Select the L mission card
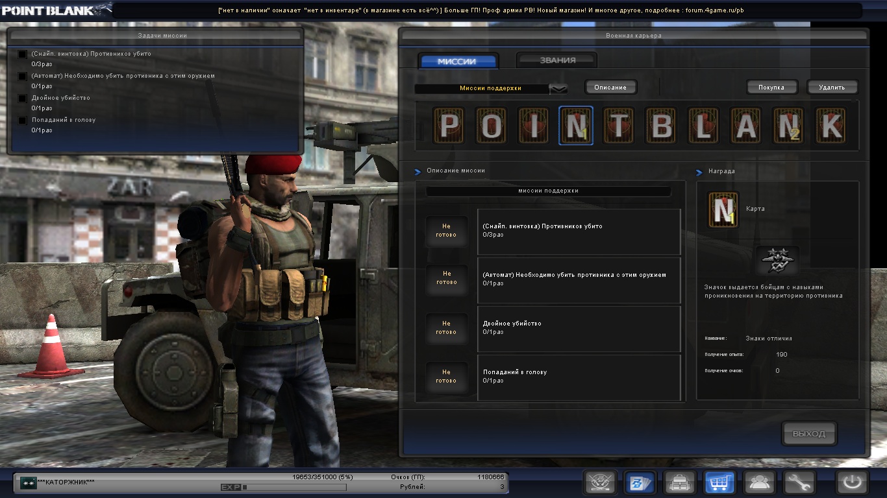Viewport: 887px width, 498px height. [703, 126]
